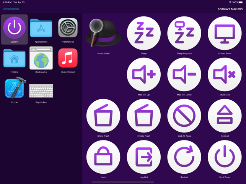Tap the Show Trash icon
This screenshot has width=246, height=184.
point(103,116)
